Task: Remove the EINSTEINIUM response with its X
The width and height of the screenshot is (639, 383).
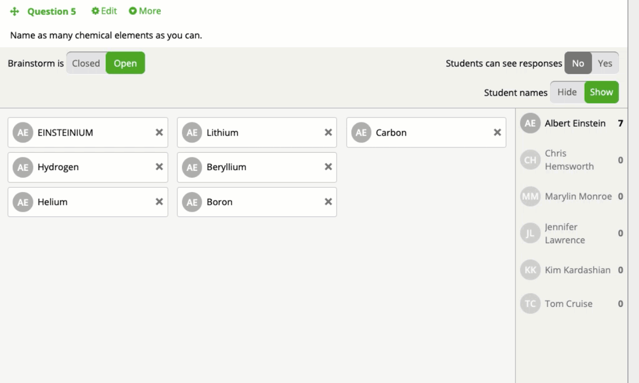Action: tap(159, 132)
